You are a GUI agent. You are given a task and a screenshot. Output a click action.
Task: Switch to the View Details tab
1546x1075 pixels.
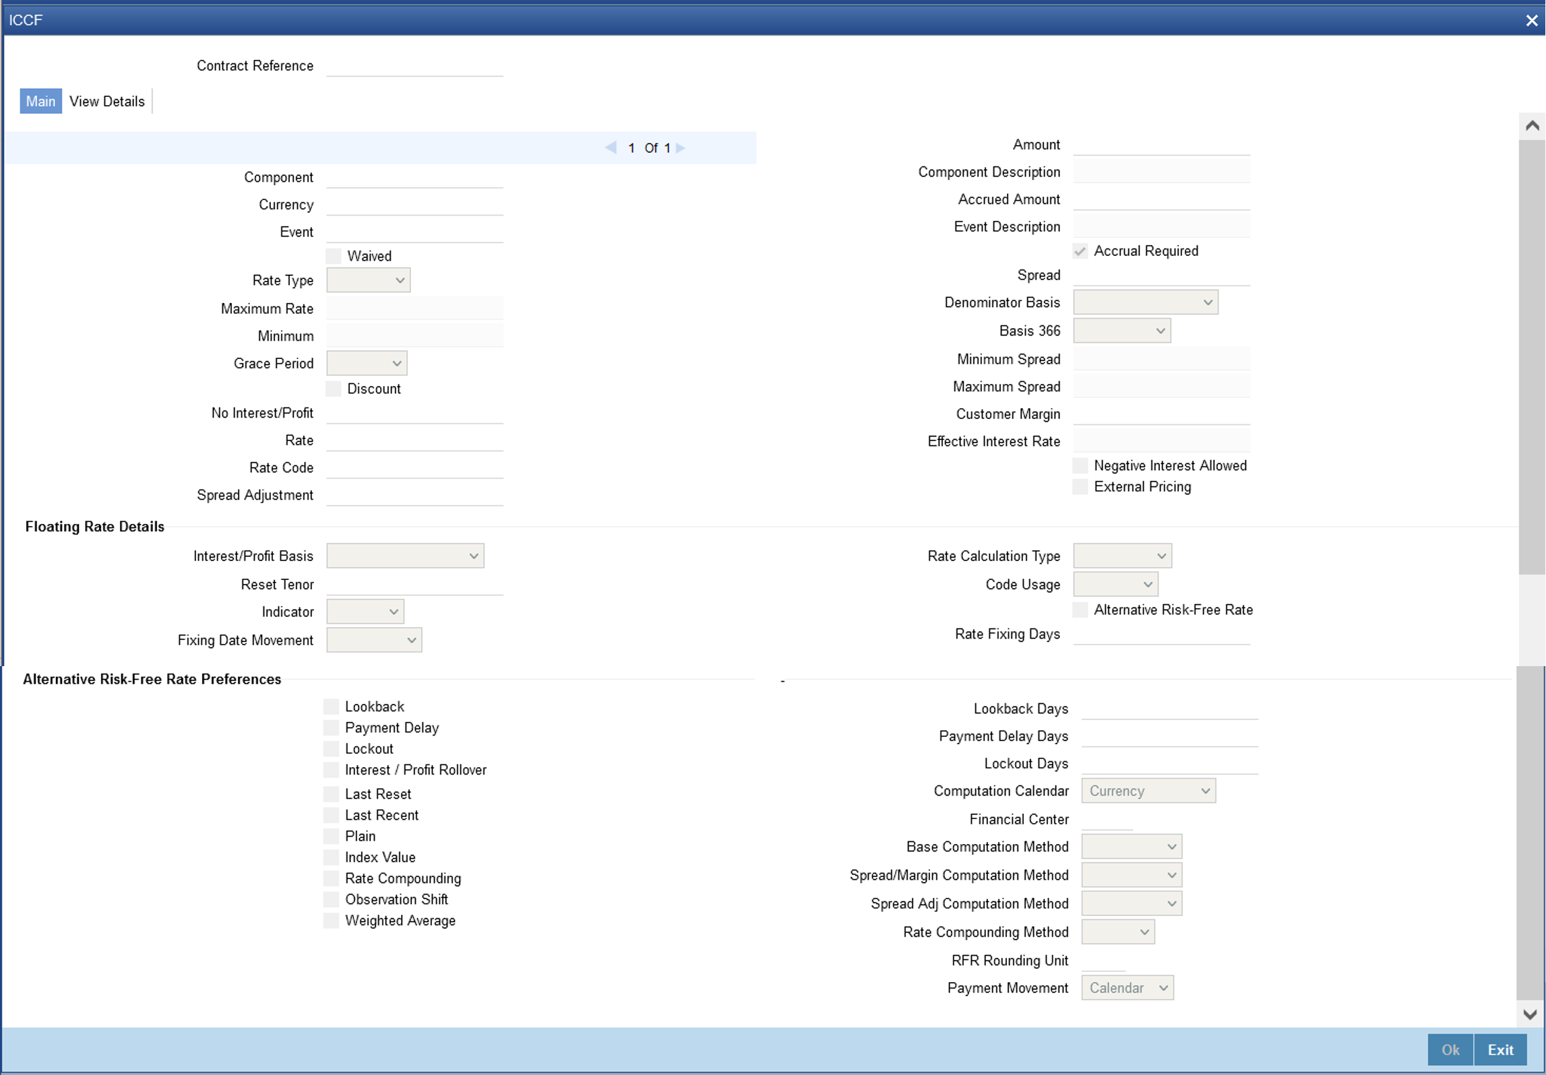107,102
